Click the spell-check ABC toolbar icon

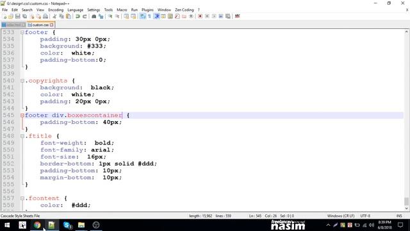tap(237, 16)
